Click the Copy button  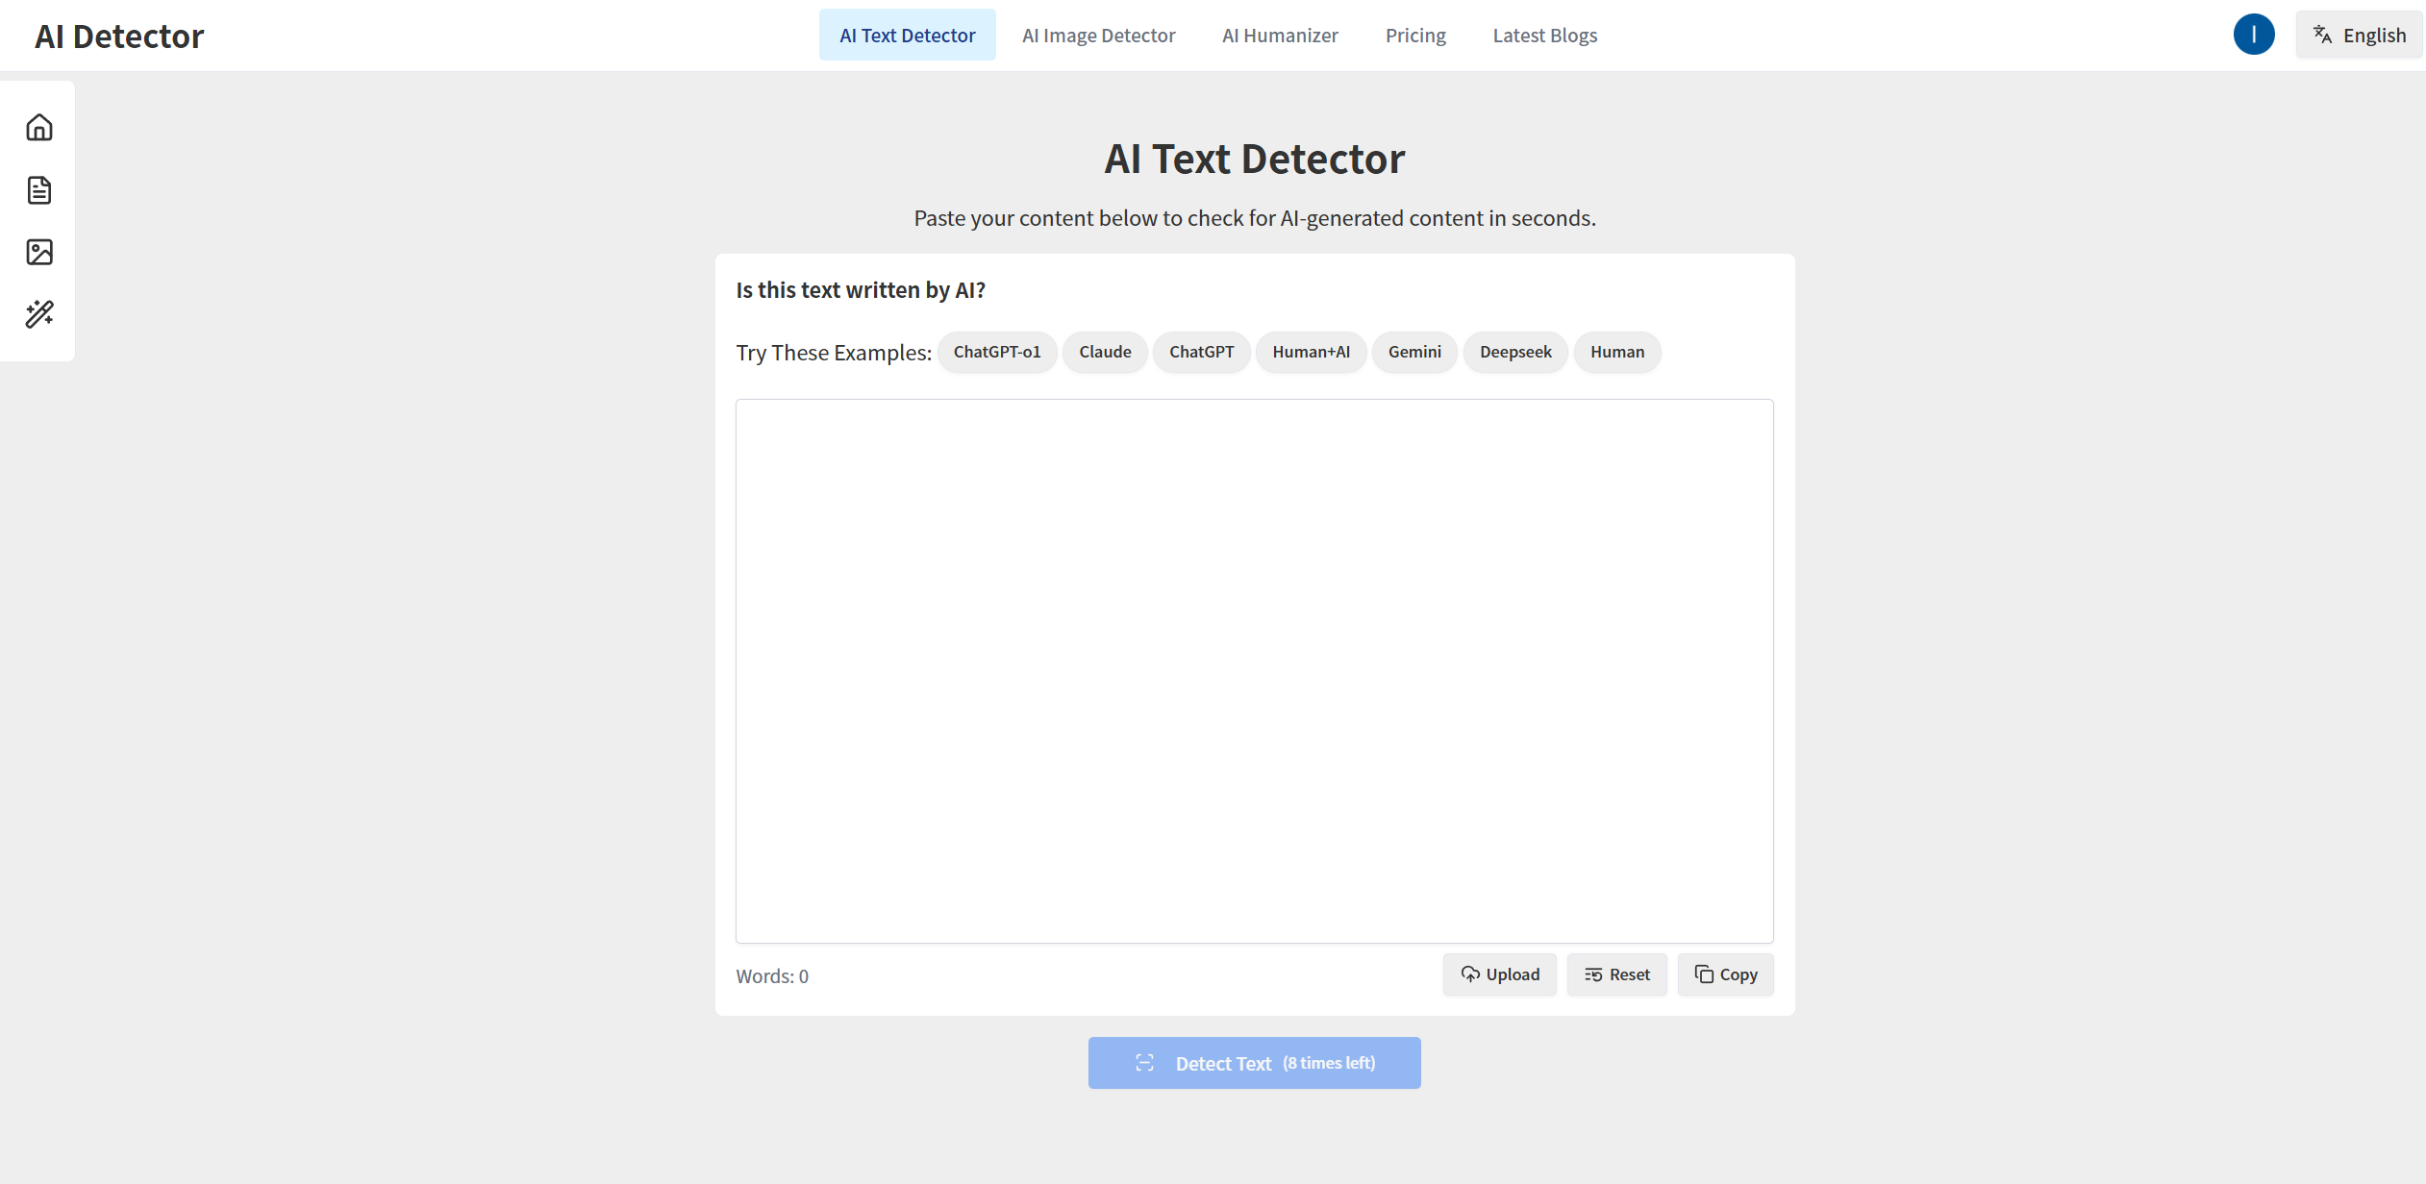coord(1725,974)
